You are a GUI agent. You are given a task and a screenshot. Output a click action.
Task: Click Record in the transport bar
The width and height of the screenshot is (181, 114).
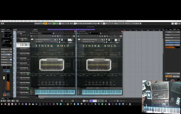tap(102, 101)
